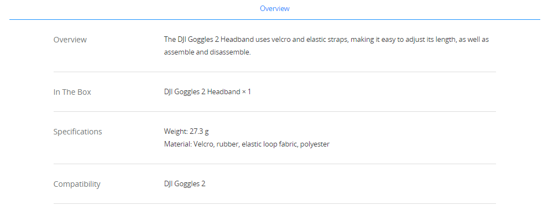This screenshot has height=211, width=548.
Task: Click the description line mentioning velcro and elastic straps
Action: [x=326, y=39]
